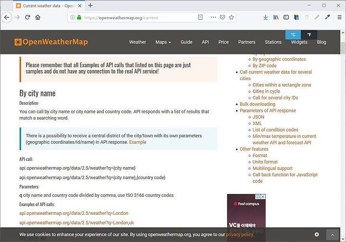
Task: Click the browser forward arrow
Action: pos(17,17)
